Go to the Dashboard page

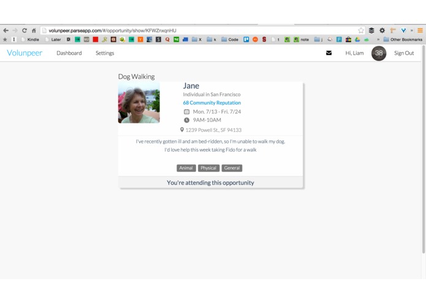69,53
